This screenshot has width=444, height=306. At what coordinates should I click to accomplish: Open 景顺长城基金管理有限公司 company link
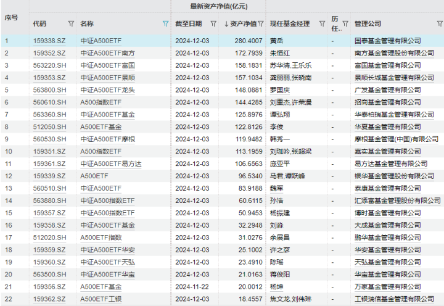pyautogui.click(x=394, y=78)
